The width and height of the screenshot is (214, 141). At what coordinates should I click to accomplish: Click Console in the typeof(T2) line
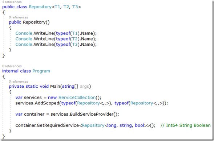click(24, 39)
